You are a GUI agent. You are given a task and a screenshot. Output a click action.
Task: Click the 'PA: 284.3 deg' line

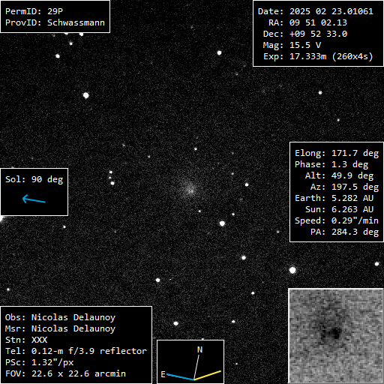(x=344, y=232)
